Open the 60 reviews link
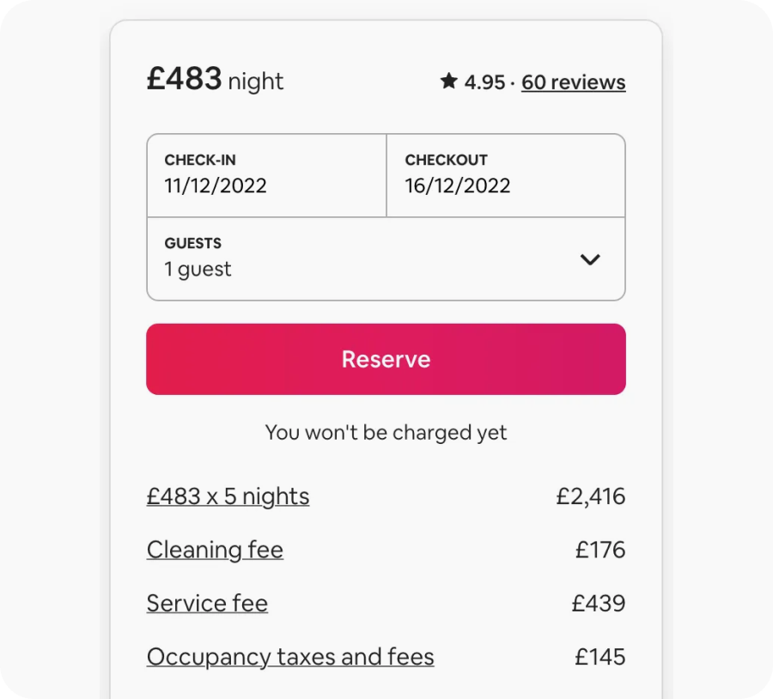Image resolution: width=773 pixels, height=699 pixels. 573,82
